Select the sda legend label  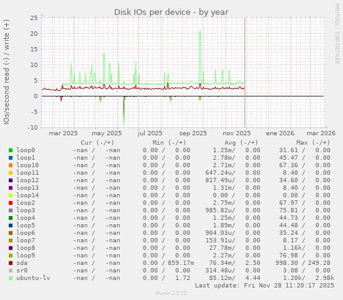[22, 263]
